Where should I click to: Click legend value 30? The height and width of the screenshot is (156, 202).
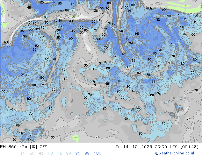(32, 153)
